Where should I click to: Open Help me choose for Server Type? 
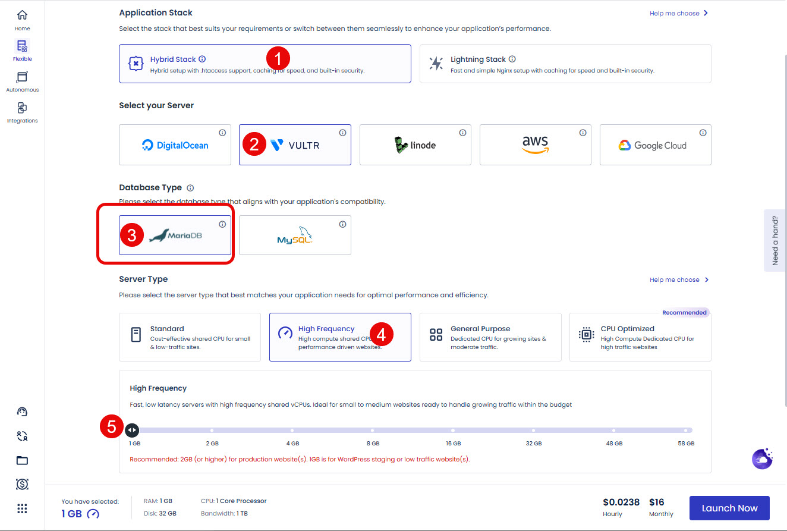click(679, 279)
